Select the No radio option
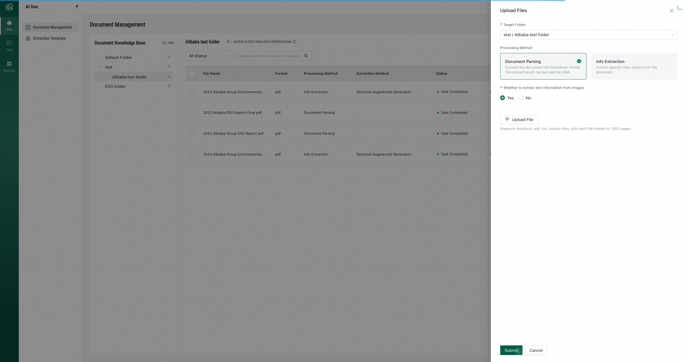Viewport: 687px width, 362px height. tap(521, 98)
